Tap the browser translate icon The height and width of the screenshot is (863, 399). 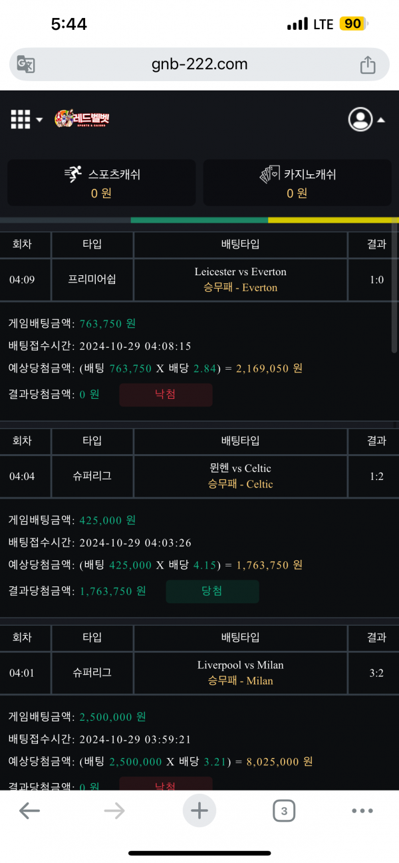[x=26, y=64]
